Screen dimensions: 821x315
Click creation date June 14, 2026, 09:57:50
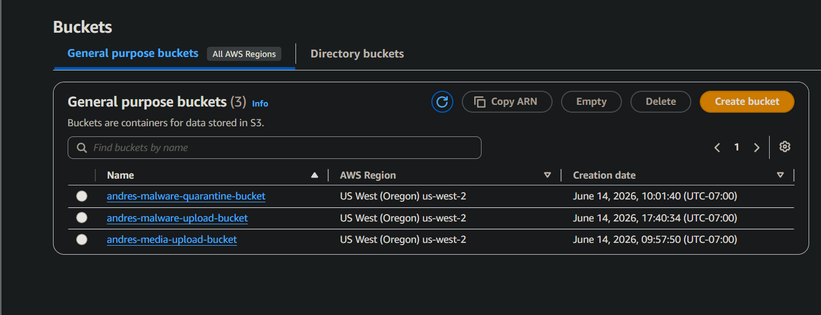pos(655,239)
